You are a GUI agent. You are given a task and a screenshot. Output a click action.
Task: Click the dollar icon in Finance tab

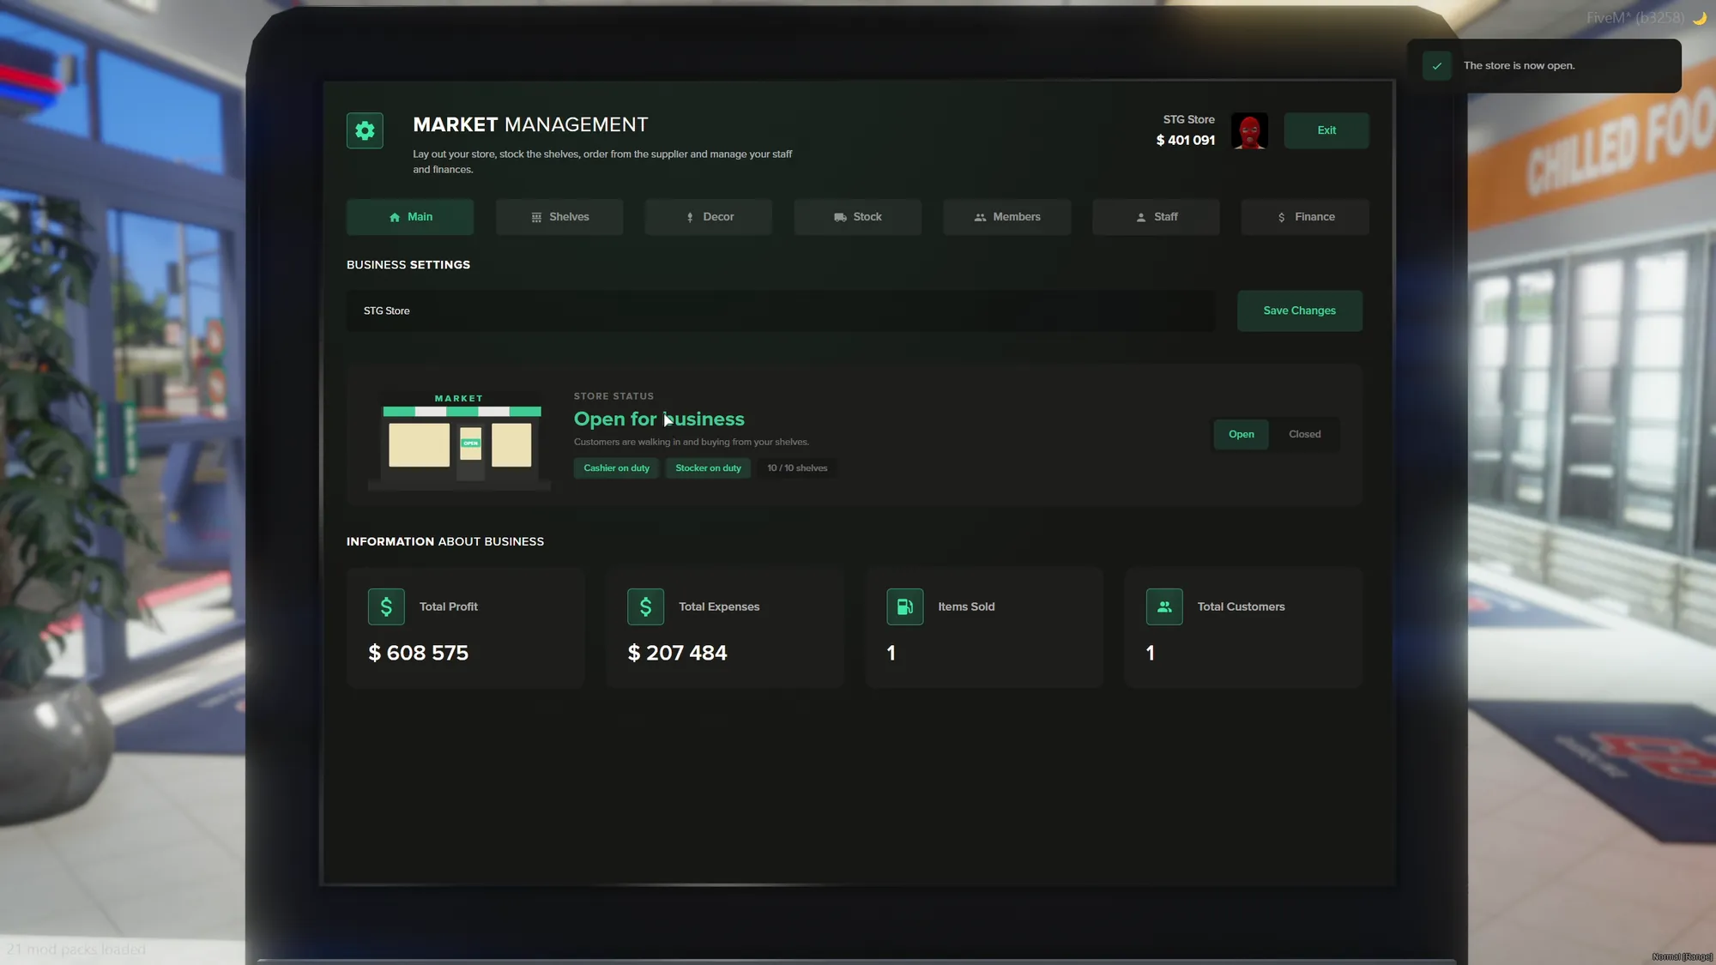coord(1282,217)
